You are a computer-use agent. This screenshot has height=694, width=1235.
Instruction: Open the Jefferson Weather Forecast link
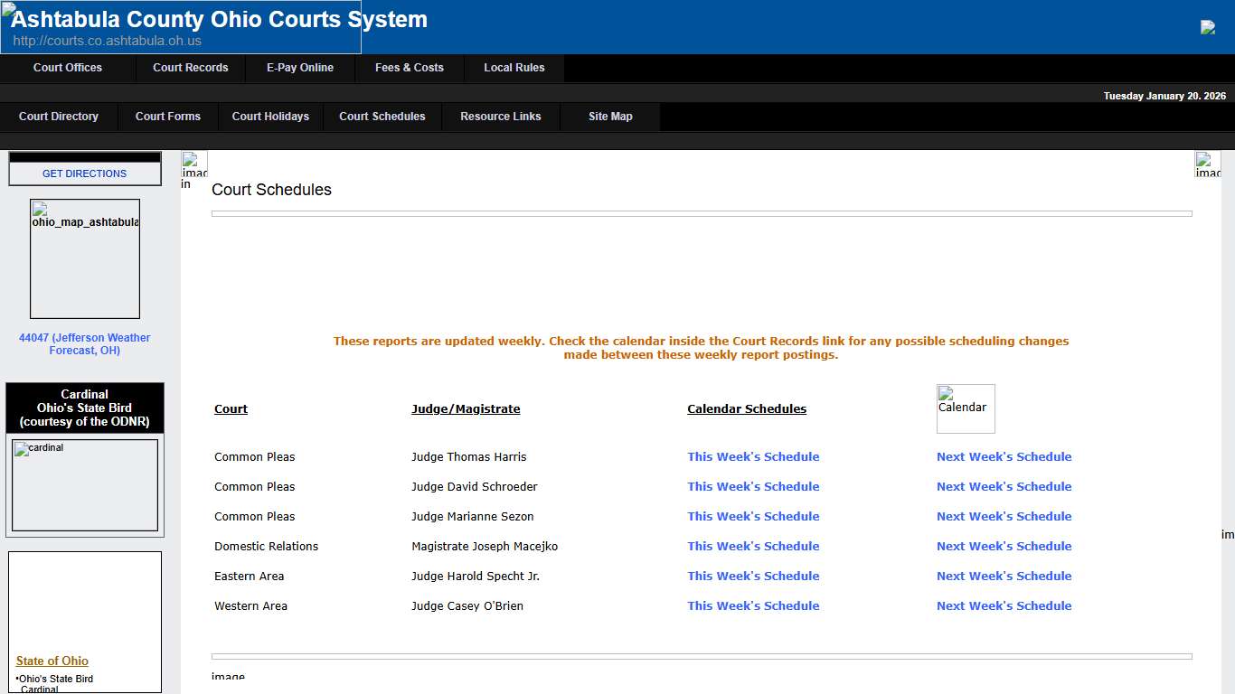pos(84,343)
